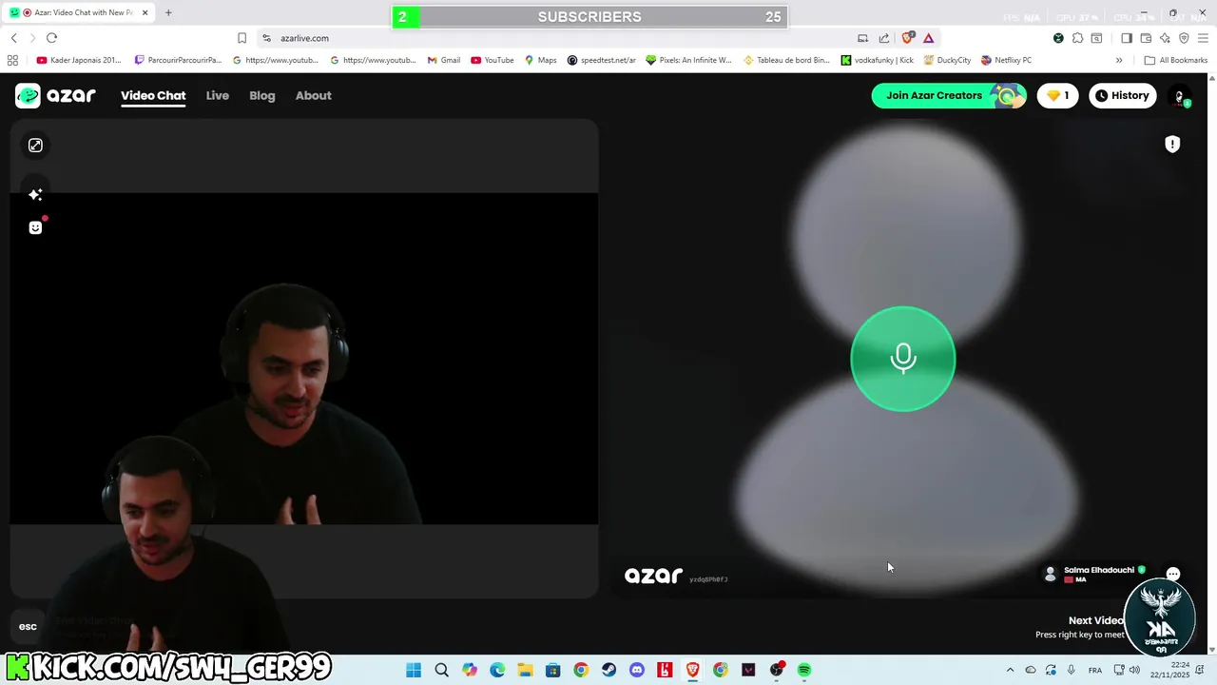The image size is (1217, 685).
Task: Open the speedtest.net bookmark
Action: pyautogui.click(x=602, y=60)
